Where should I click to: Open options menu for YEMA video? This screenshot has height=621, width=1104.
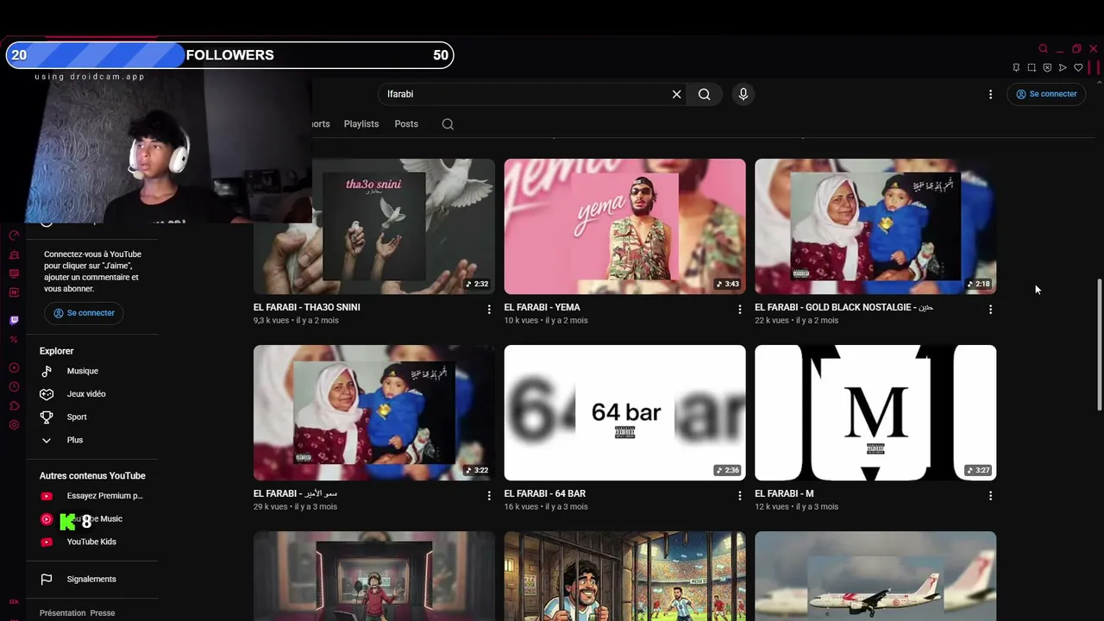coord(739,309)
